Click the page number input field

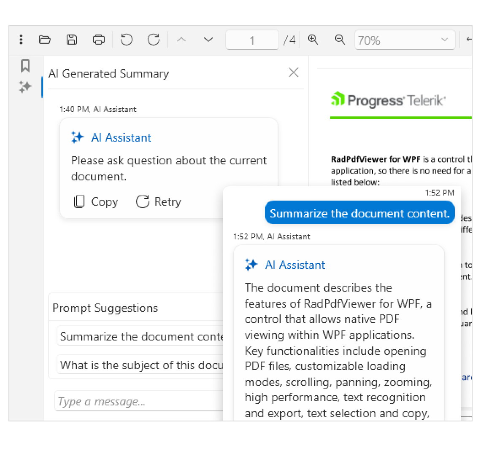[x=252, y=39]
